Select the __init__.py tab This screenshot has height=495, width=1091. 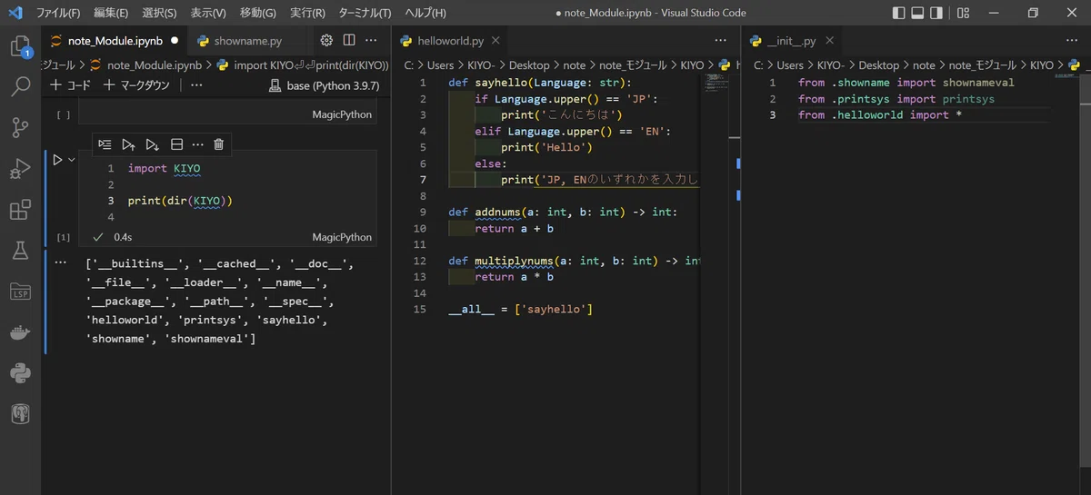point(791,41)
